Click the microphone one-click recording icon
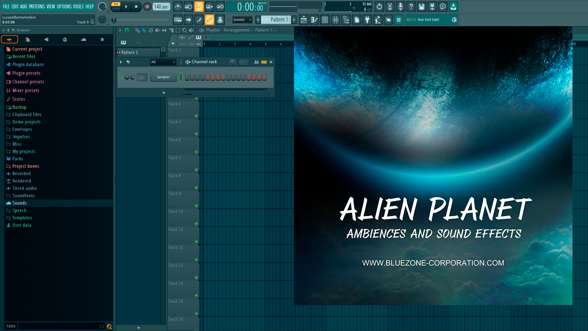 click(400, 6)
